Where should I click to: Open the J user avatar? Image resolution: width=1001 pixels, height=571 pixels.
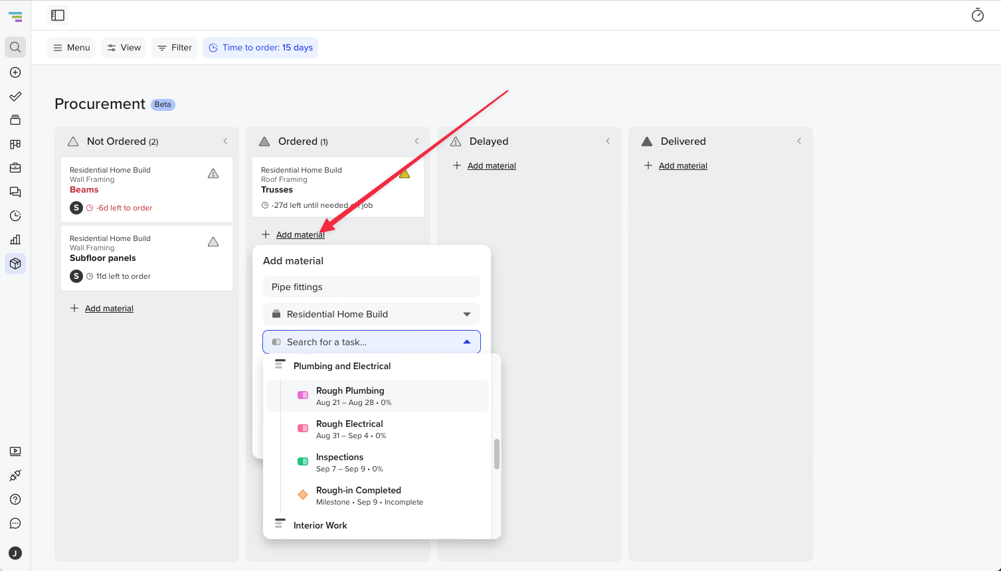[15, 553]
